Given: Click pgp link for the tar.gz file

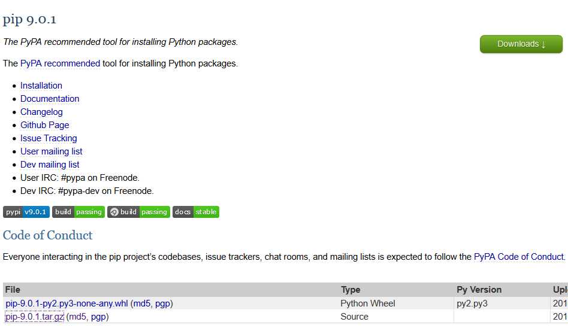Looking at the screenshot, I should [98, 317].
